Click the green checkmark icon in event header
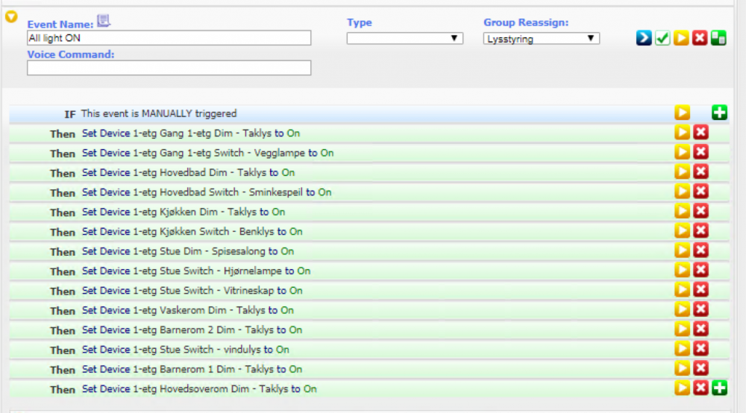Viewport: 746px width, 413px height. click(x=662, y=38)
